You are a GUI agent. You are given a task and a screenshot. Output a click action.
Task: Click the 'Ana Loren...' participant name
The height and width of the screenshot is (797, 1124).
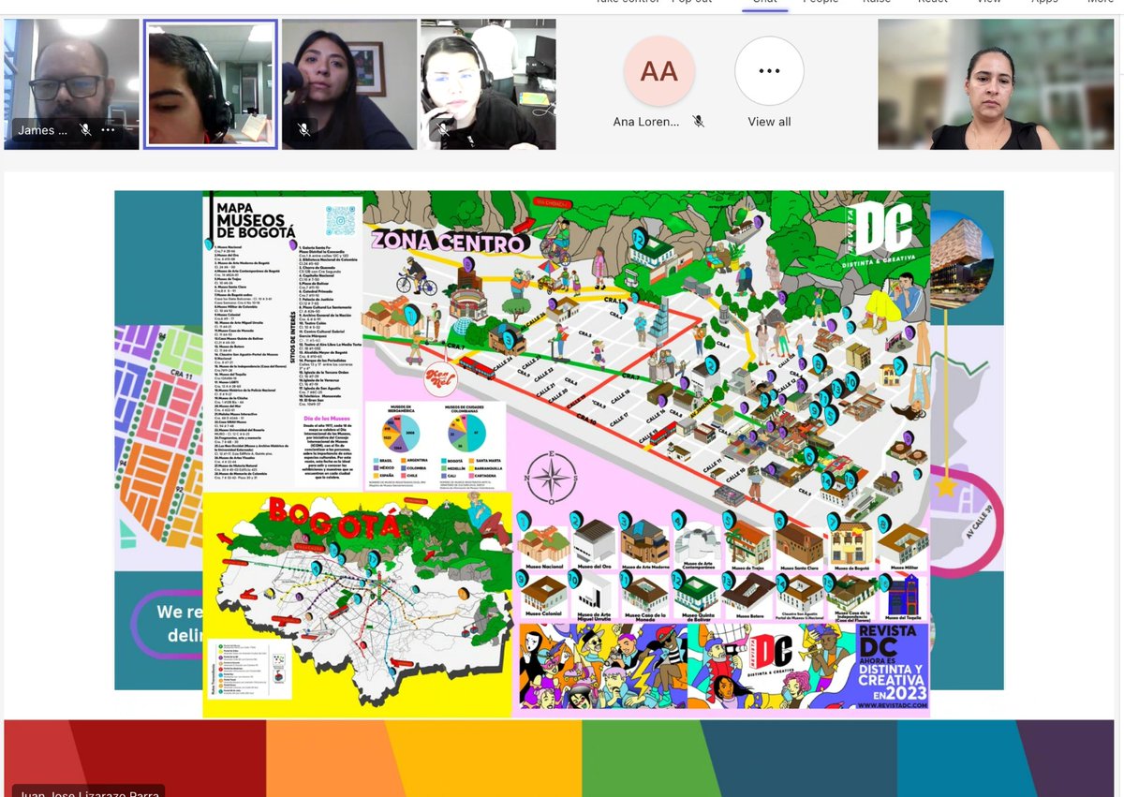click(646, 122)
